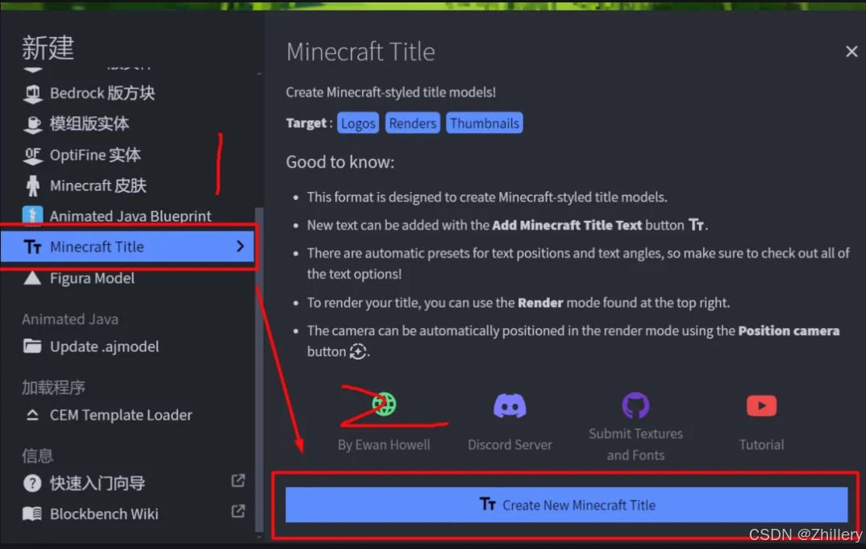Click Tт icon on Create New button
Image resolution: width=866 pixels, height=549 pixels.
click(x=488, y=505)
